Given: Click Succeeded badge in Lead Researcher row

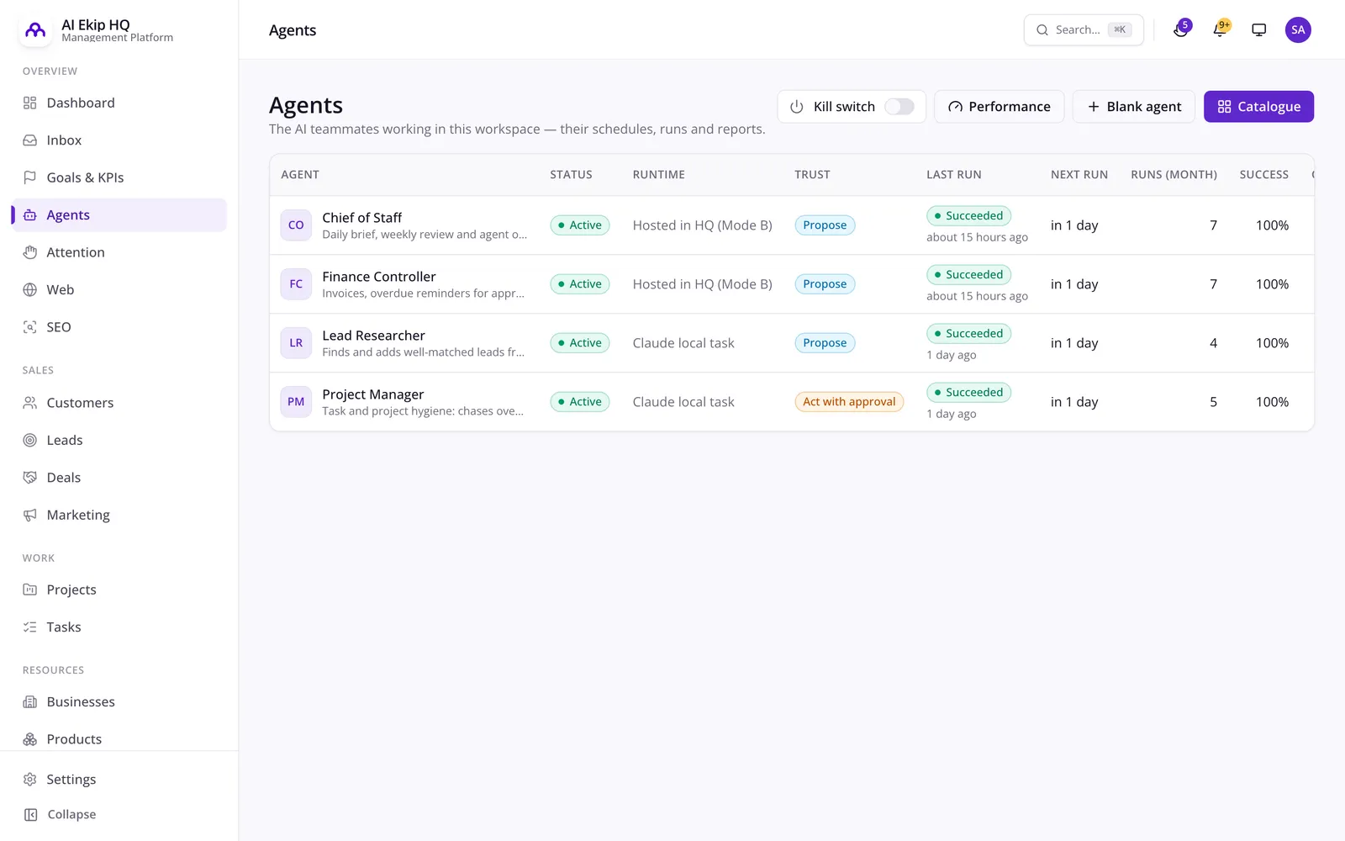Looking at the screenshot, I should pyautogui.click(x=968, y=334).
